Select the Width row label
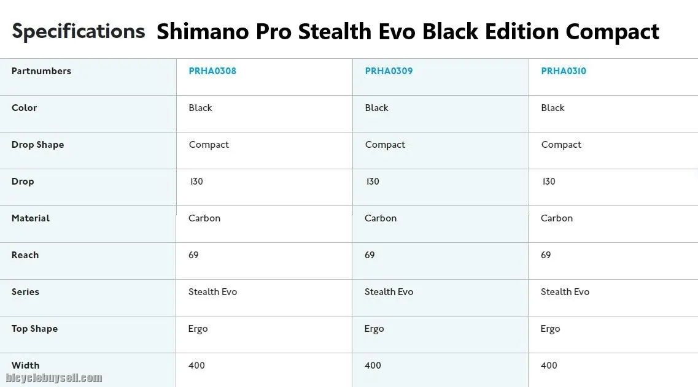 pos(25,366)
